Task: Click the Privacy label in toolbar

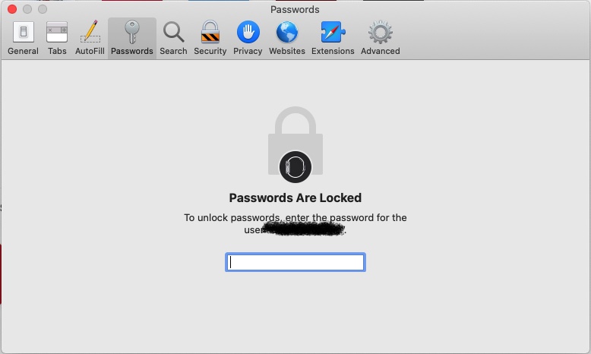Action: click(x=248, y=51)
